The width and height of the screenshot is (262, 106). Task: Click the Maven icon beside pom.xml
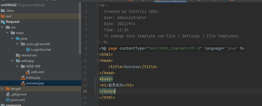[x=8, y=100]
